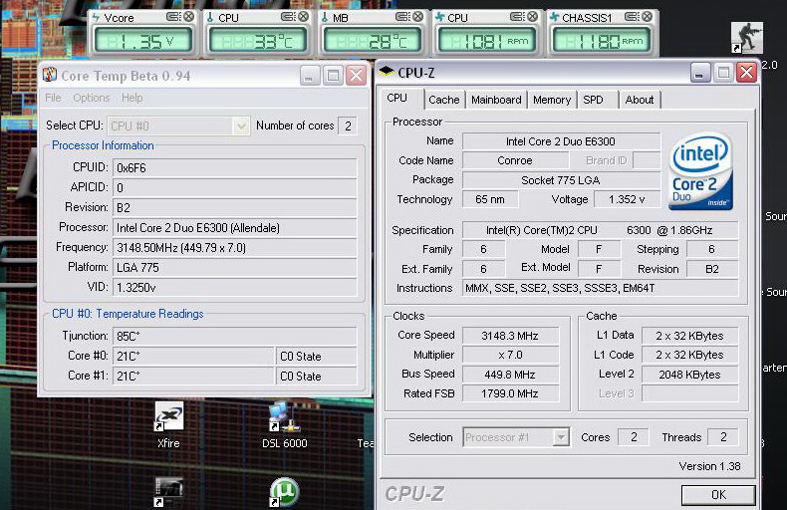Image resolution: width=787 pixels, height=510 pixels.
Task: Open the File menu in Core Temp
Action: coord(53,98)
